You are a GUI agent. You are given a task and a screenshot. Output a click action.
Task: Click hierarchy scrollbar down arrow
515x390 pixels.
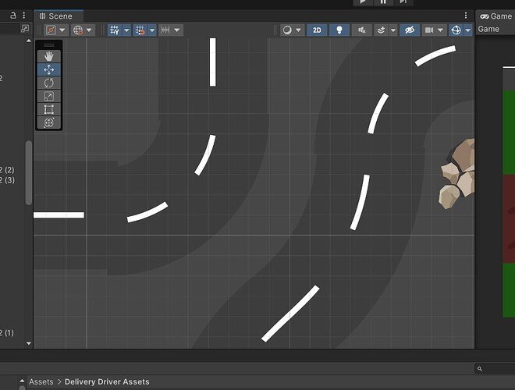coord(29,343)
